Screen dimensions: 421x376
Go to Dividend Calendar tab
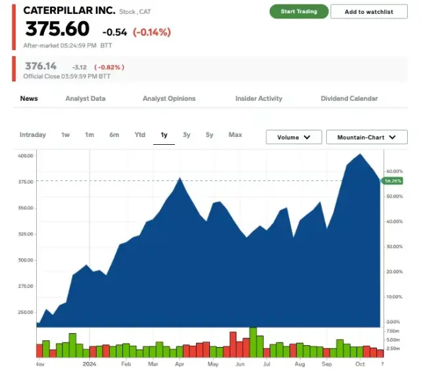(x=349, y=98)
